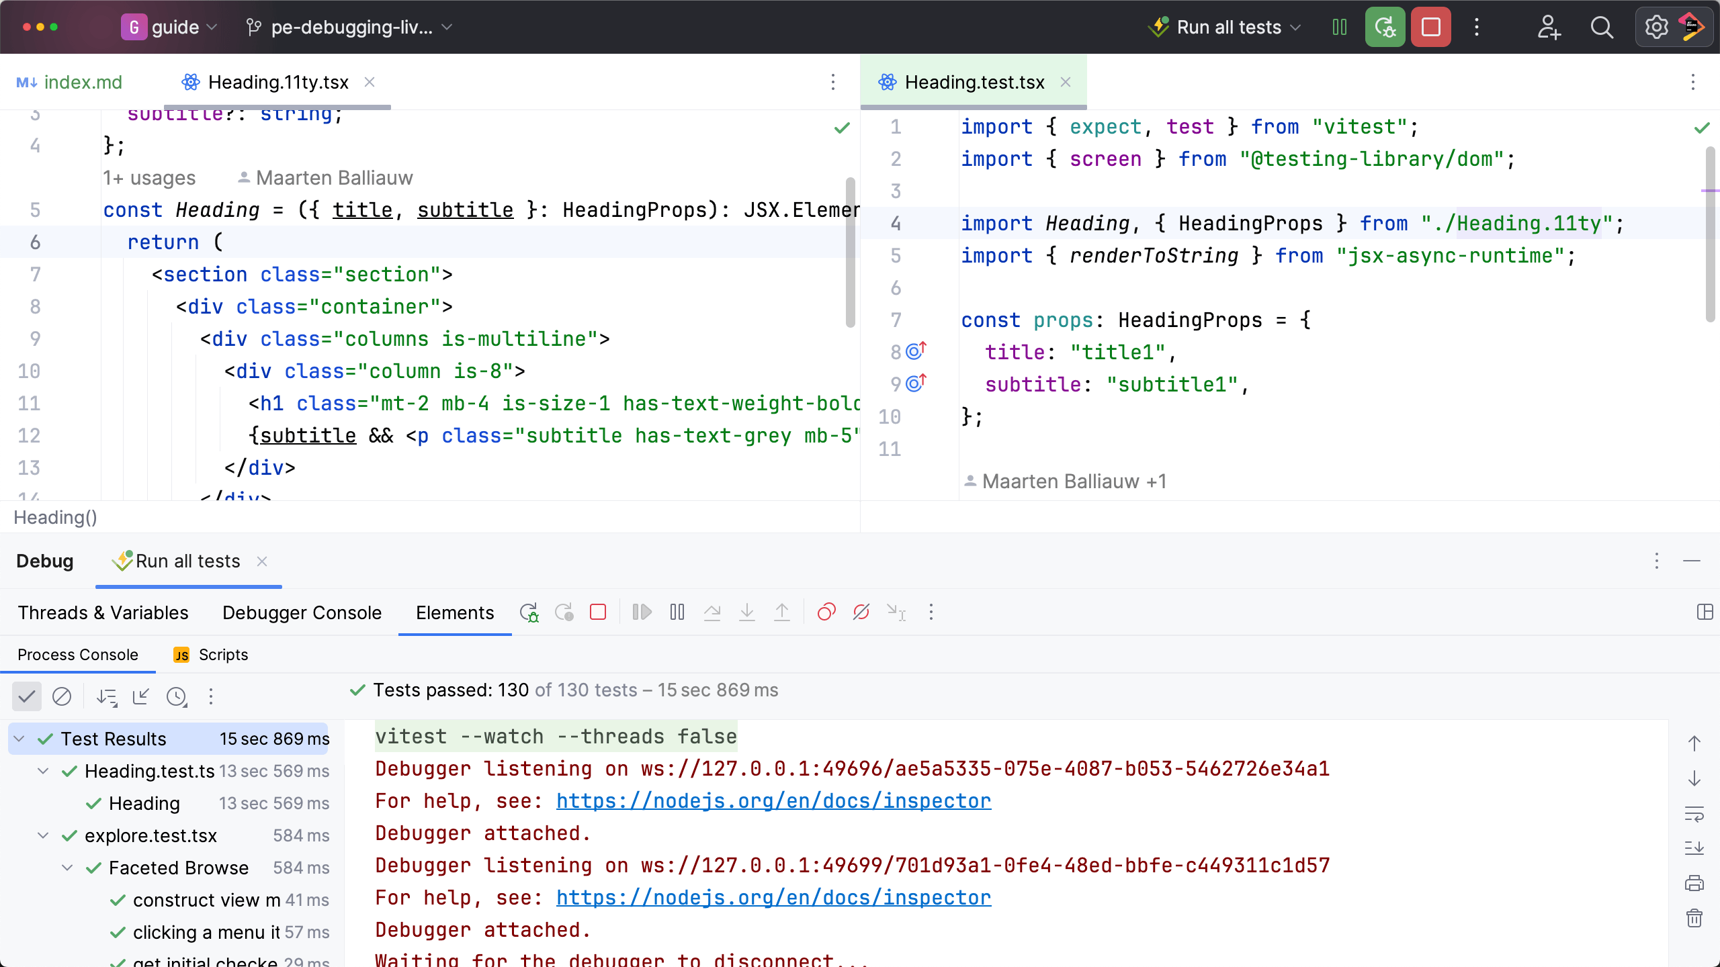1720x967 pixels.
Task: Open the Search Everywhere magnifier
Action: tap(1602, 27)
